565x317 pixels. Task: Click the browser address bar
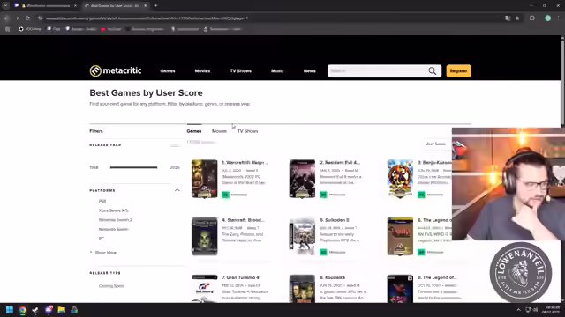pos(270,18)
